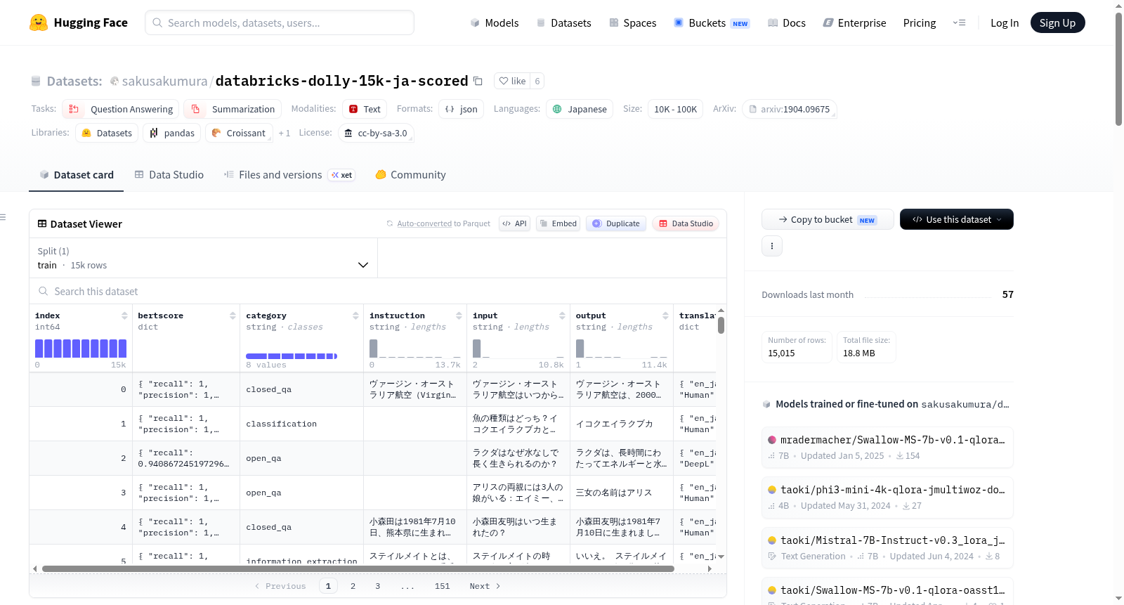This screenshot has height=605, width=1124.
Task: Show the +1 additional libraries
Action: coord(284,133)
